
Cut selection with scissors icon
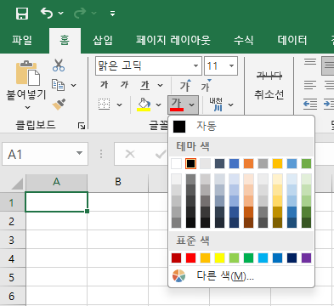(x=59, y=65)
